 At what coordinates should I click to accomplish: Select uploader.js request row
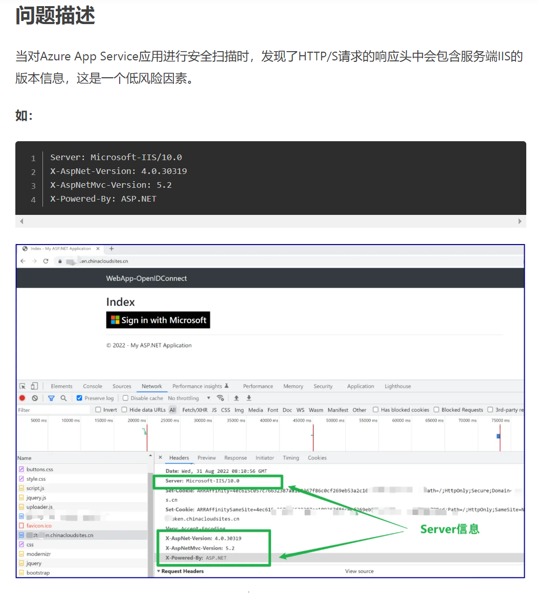tap(82, 507)
